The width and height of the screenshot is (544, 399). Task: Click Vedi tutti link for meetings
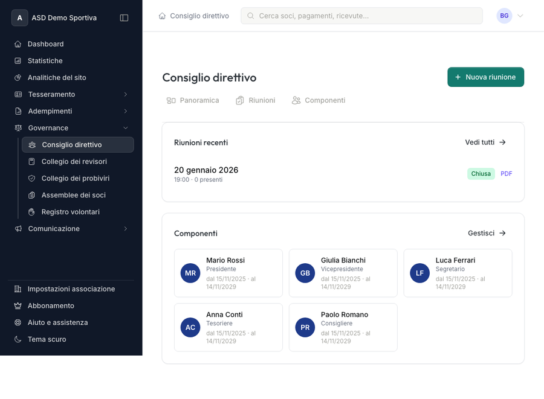485,142
